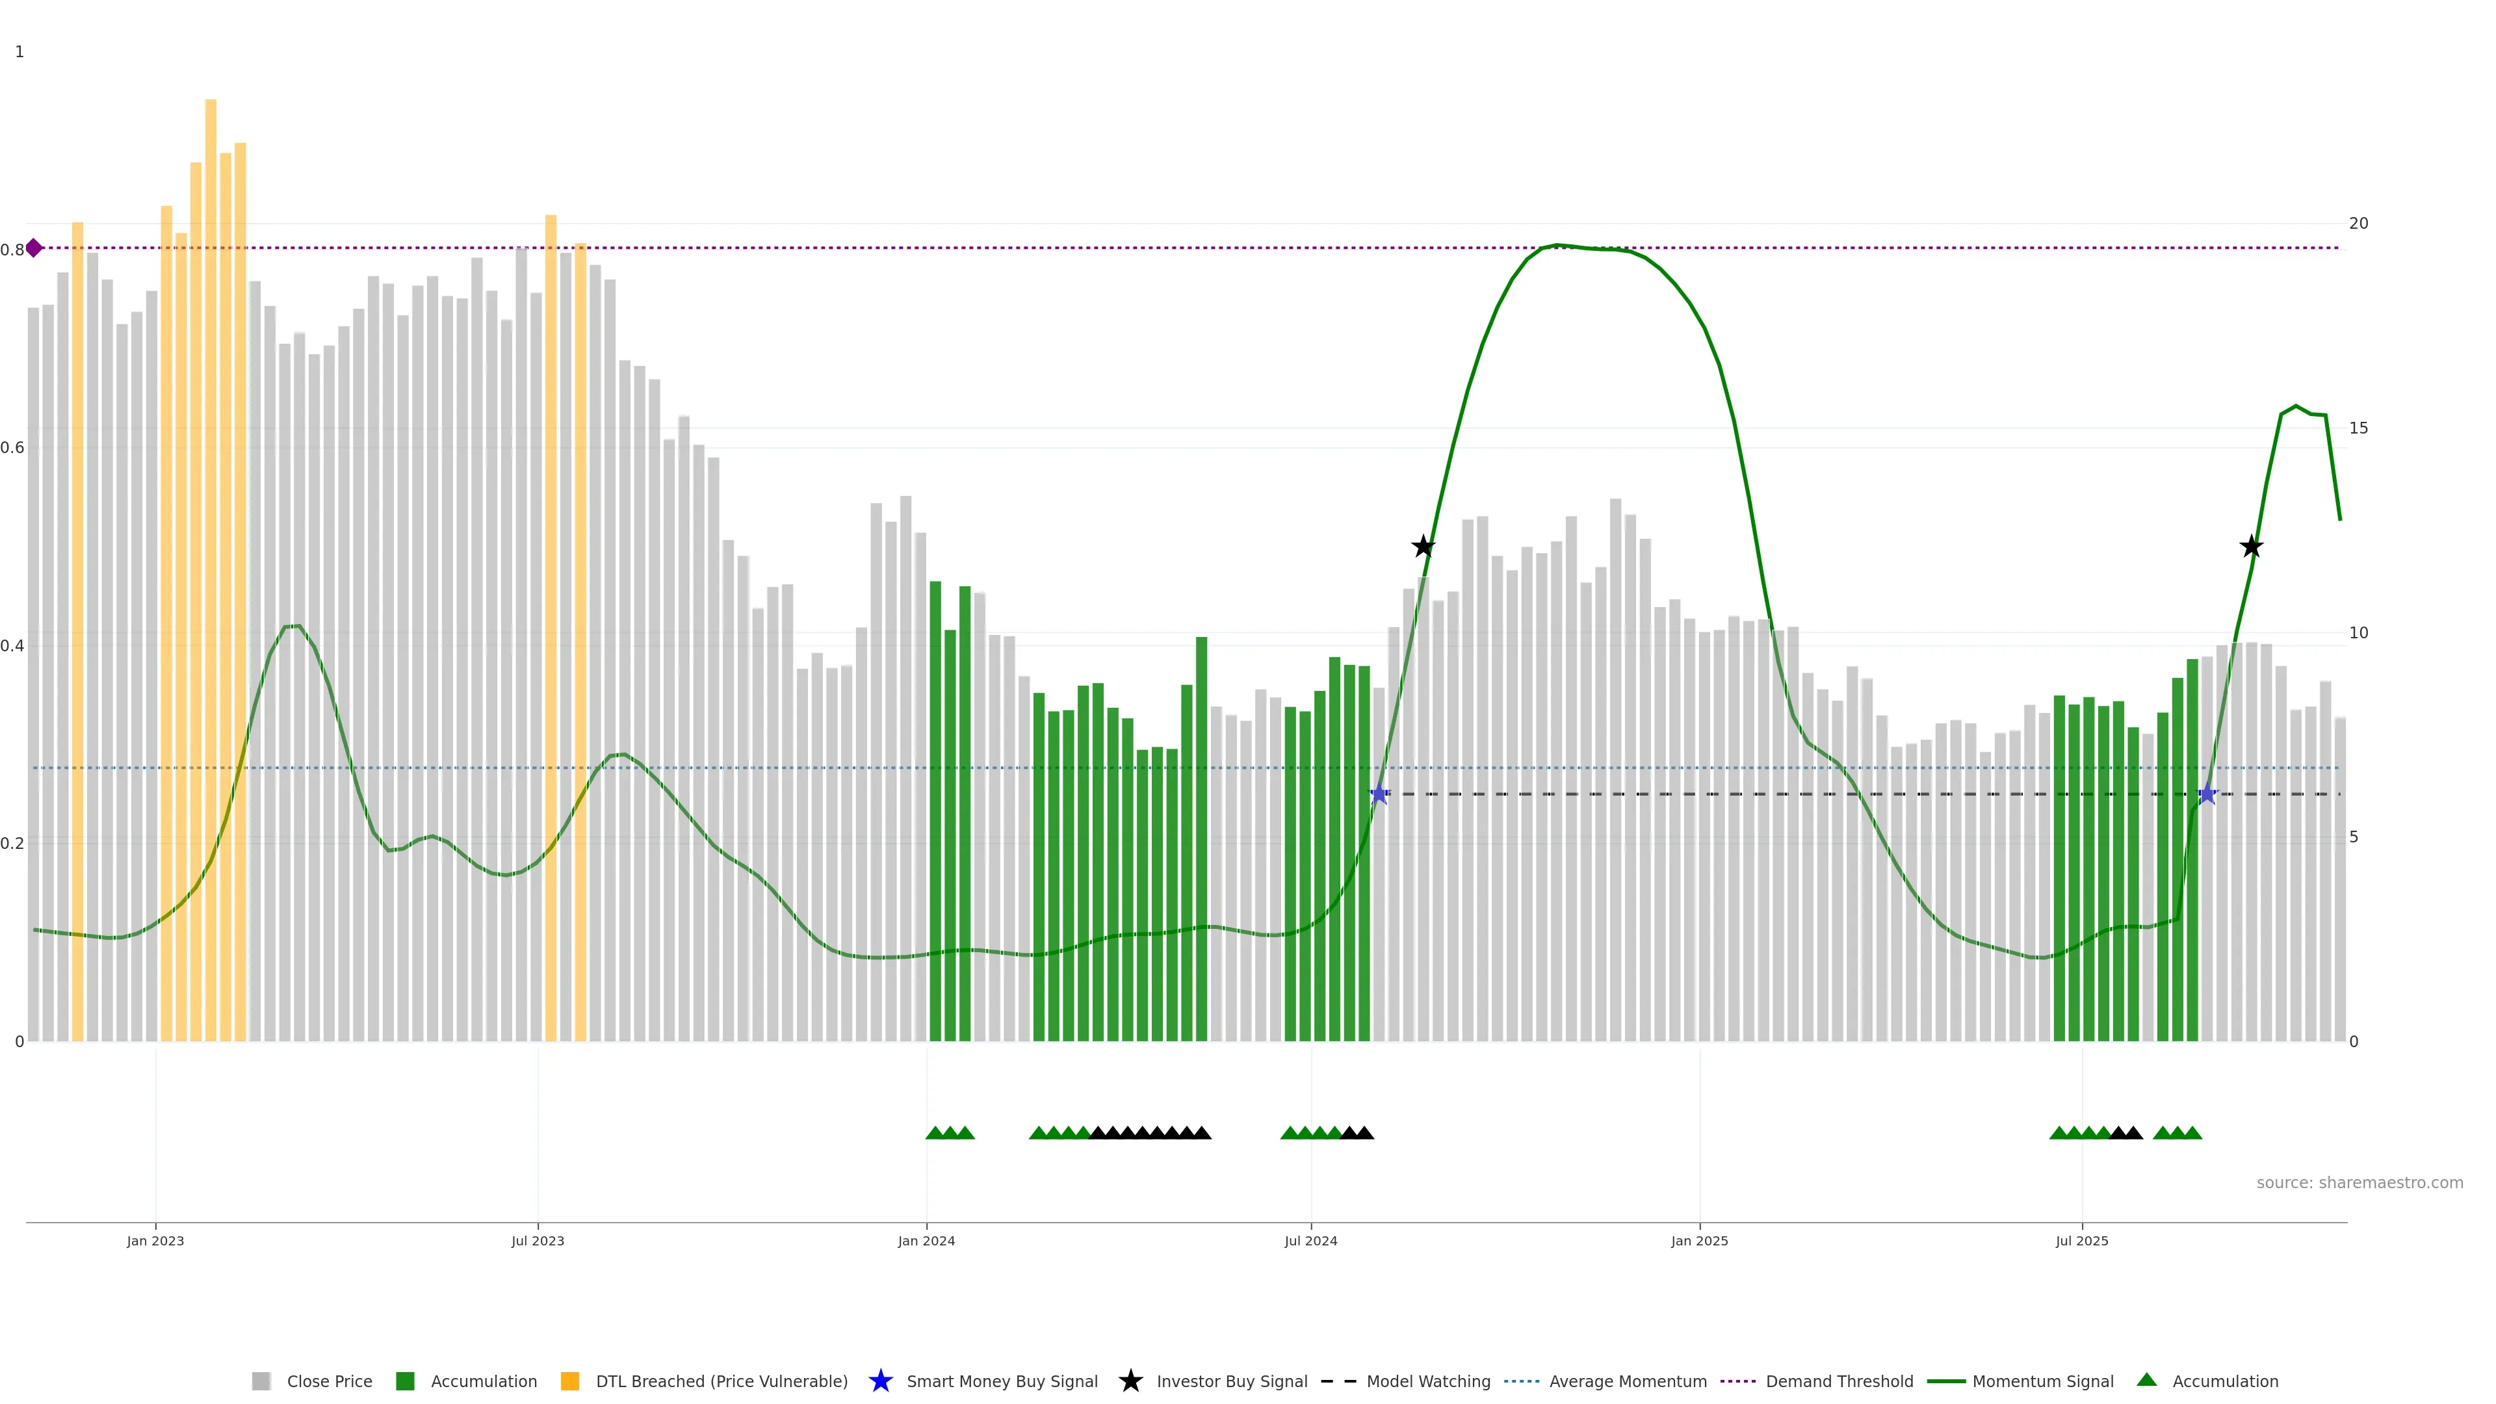Click the Jan 2023 axis label
The height and width of the screenshot is (1404, 2496).
[x=155, y=1240]
